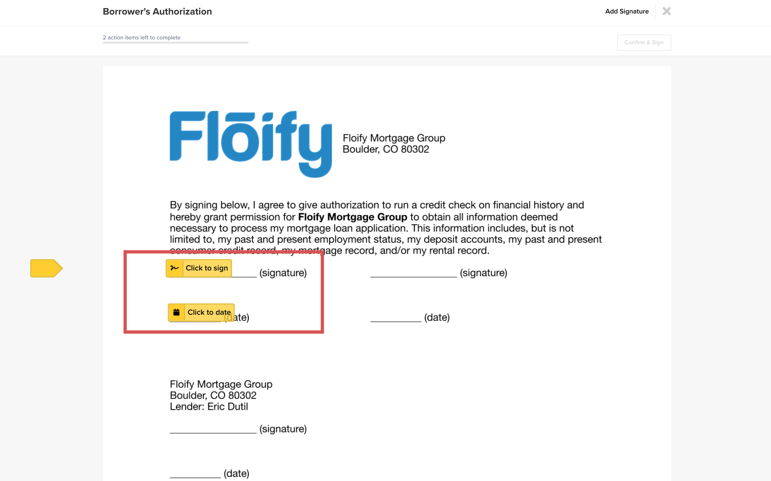
Task: Click the "Click to date" label
Action: pos(209,312)
